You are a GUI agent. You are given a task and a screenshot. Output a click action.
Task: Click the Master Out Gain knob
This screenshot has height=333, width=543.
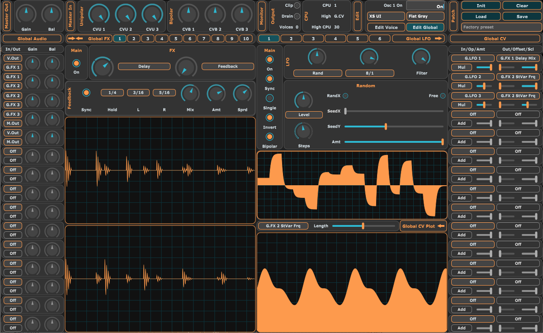26,14
